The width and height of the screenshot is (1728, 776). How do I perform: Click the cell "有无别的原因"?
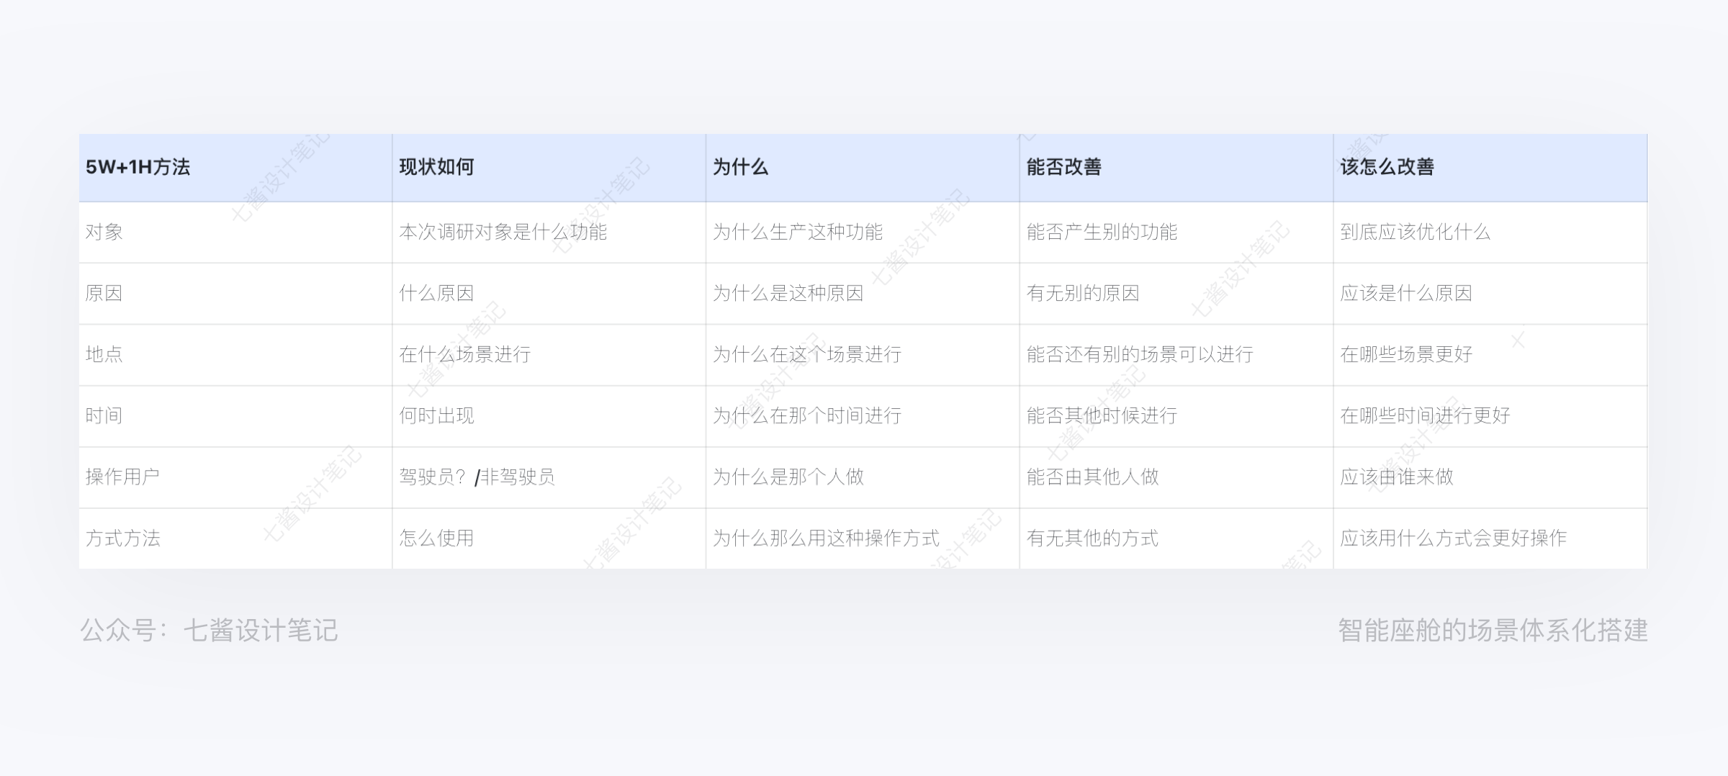(1176, 293)
